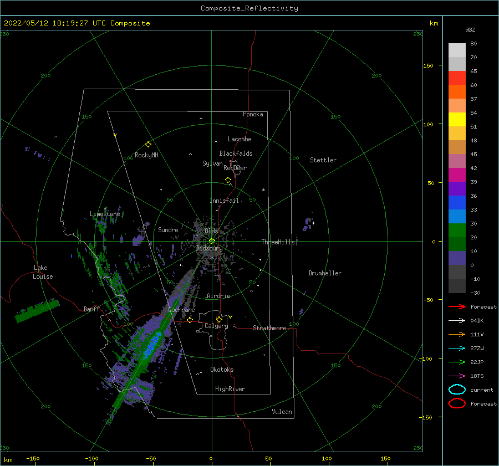Click the Blackfalds town label
Image resolution: width=499 pixels, height=466 pixels.
point(236,153)
